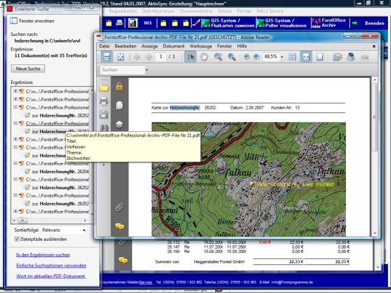The width and height of the screenshot is (391, 293).
Task: Toggle scrolling pages view, first Reader toolbar icon
Action: click(x=107, y=57)
